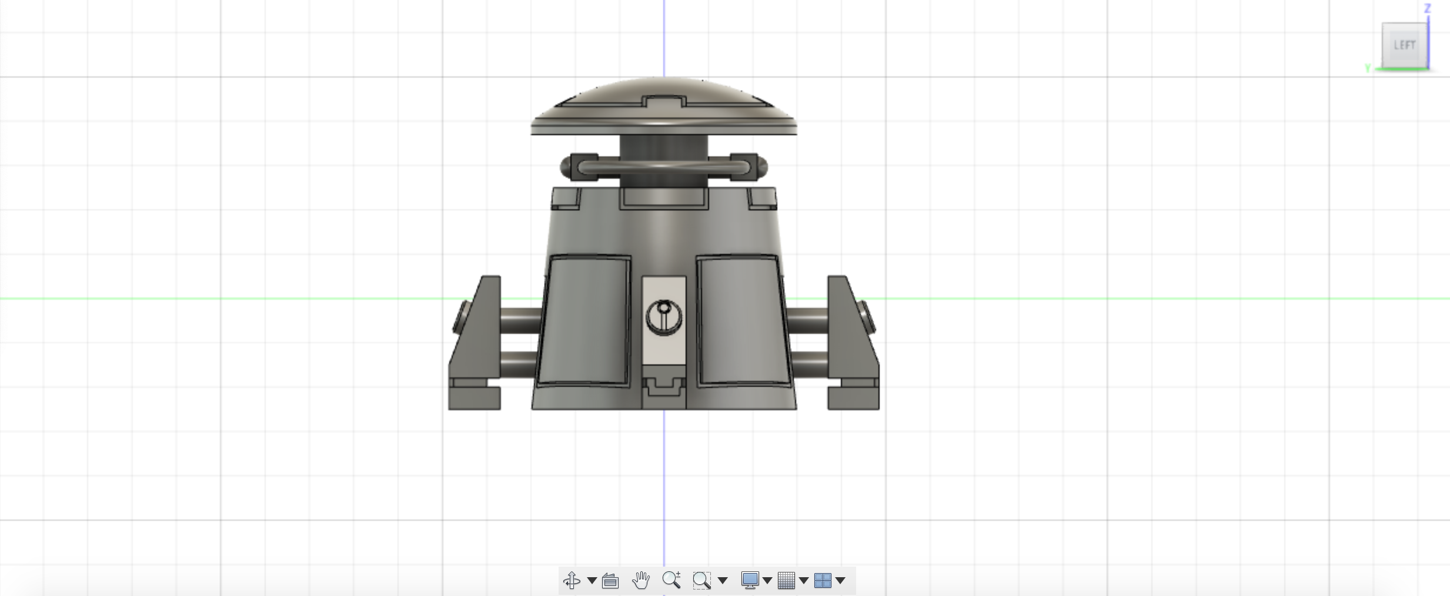This screenshot has width=1450, height=596.
Task: Click the Display Settings monitor icon
Action: point(750,580)
